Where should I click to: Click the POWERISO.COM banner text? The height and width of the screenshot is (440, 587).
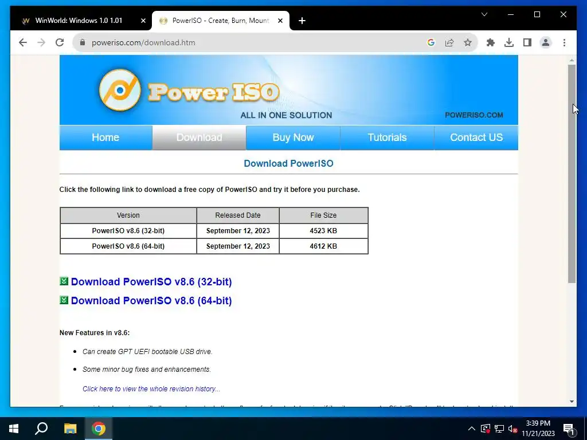point(474,115)
